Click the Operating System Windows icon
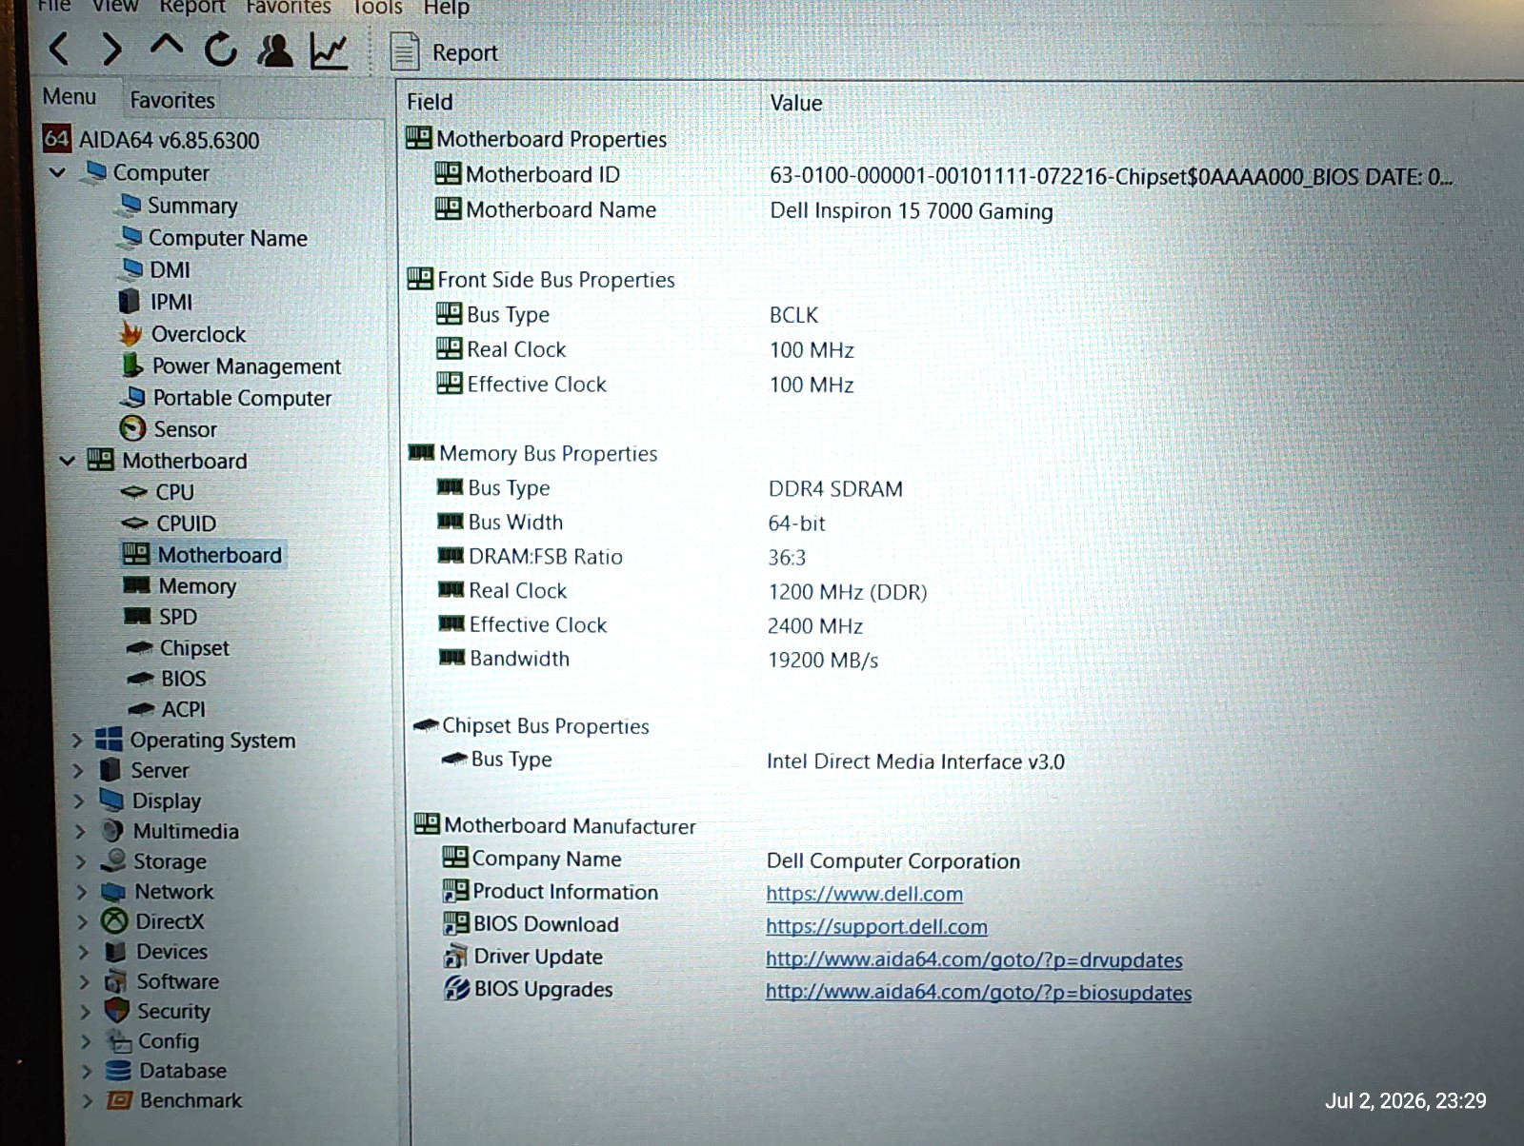 (x=109, y=739)
